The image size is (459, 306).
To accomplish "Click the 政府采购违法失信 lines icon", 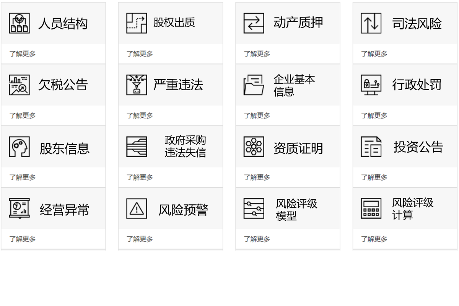I will pos(136,147).
